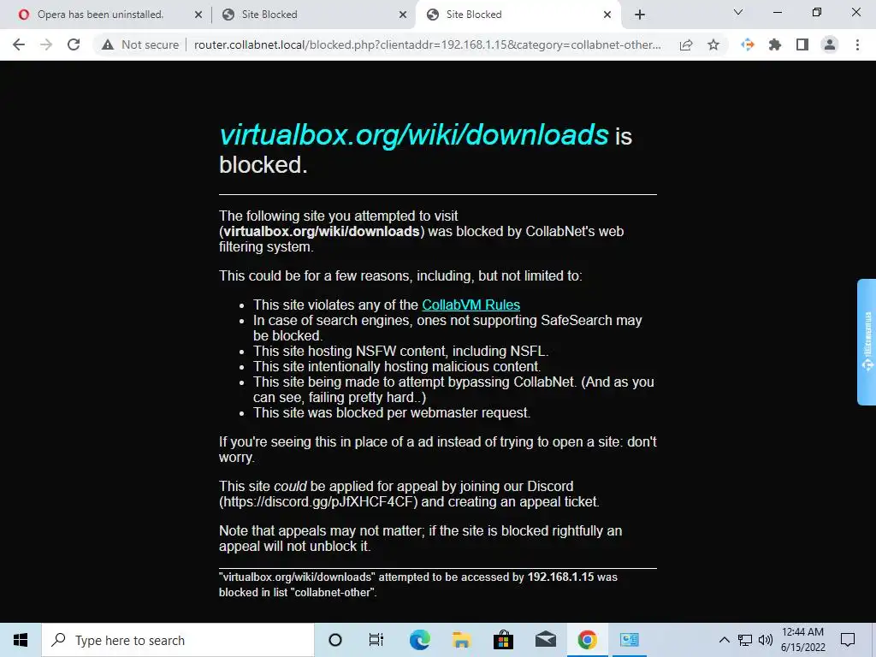The height and width of the screenshot is (657, 876).
Task: Launch Microsoft Edge from the taskbar
Action: point(419,640)
